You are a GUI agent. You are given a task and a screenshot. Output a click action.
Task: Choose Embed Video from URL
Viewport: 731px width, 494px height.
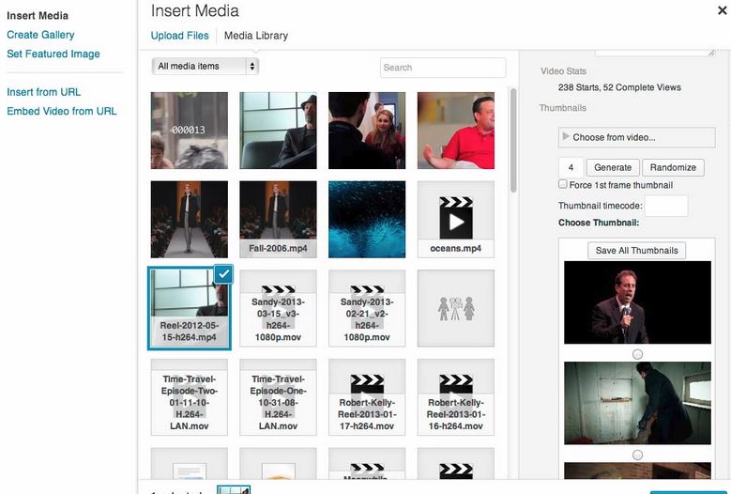point(62,111)
